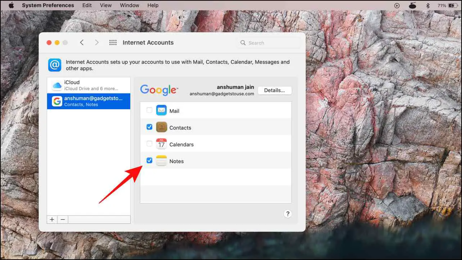Click the Google G account icon
462x260 pixels.
[57, 102]
